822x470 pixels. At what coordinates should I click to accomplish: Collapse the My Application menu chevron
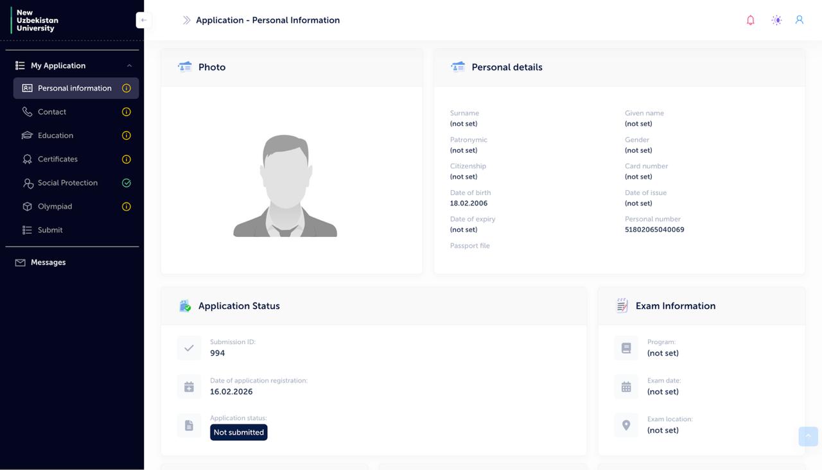point(129,65)
